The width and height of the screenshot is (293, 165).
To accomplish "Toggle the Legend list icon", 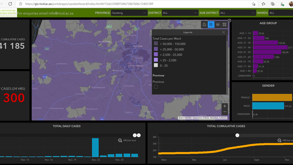I will point(211,24).
